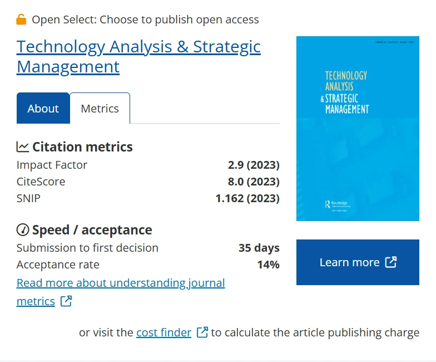Open the Metrics tab
This screenshot has width=436, height=362.
click(x=100, y=108)
